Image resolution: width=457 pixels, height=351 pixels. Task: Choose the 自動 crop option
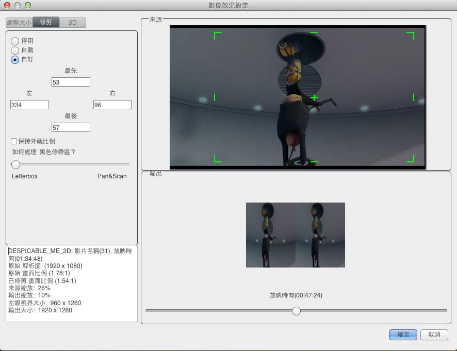coord(15,50)
